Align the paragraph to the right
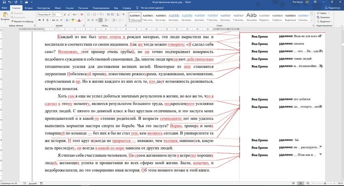The image size is (344, 186). 96,20
